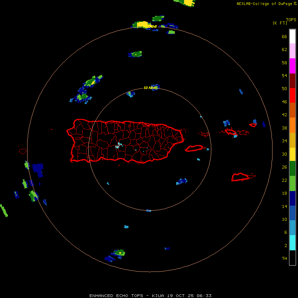Select the 54 legend value

tap(284, 75)
